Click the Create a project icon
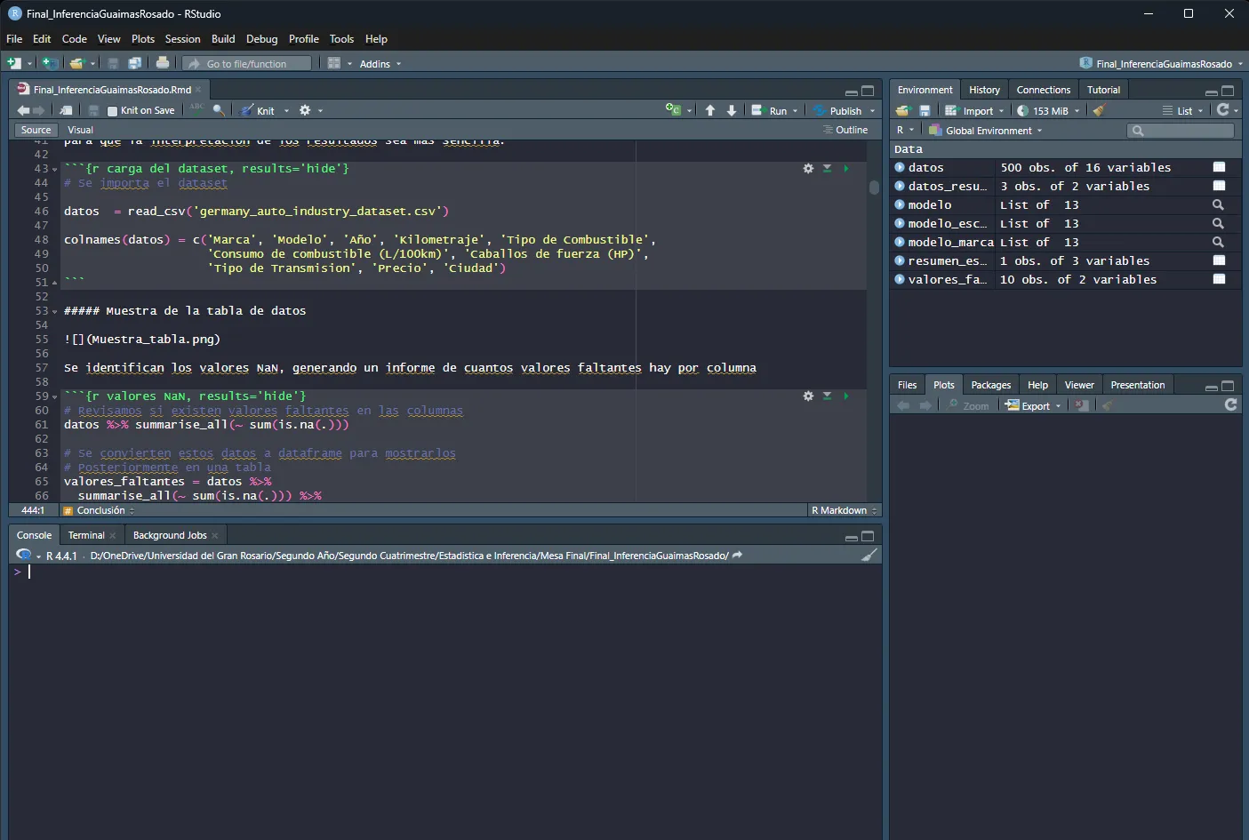The width and height of the screenshot is (1249, 840). point(50,63)
